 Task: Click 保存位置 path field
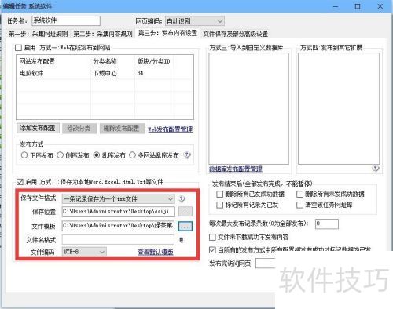click(x=118, y=212)
